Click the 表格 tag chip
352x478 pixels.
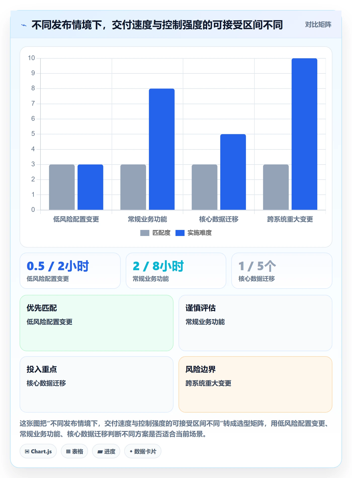(x=74, y=451)
